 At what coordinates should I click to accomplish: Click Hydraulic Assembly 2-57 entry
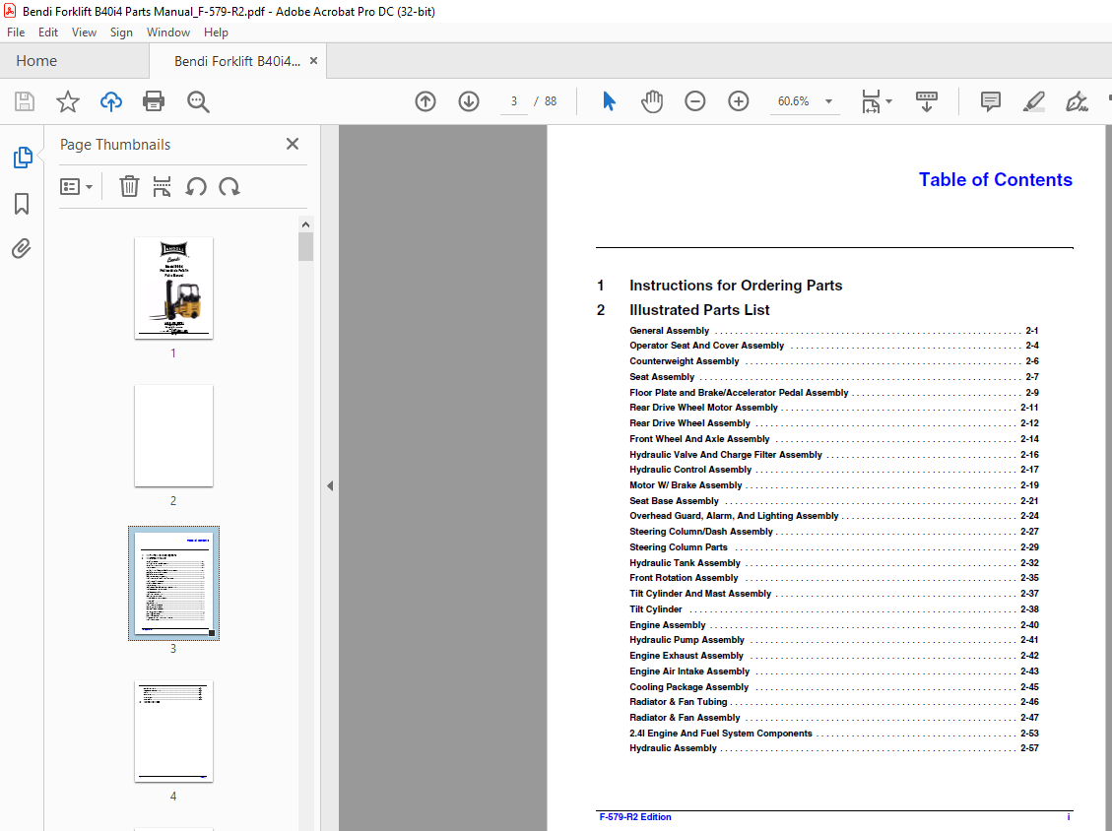point(834,748)
